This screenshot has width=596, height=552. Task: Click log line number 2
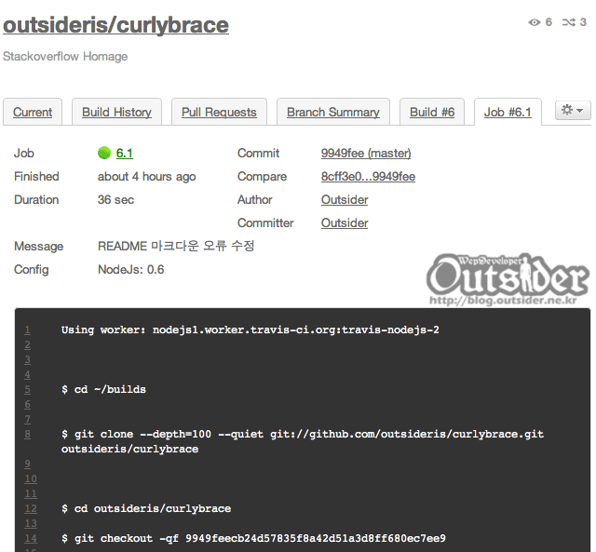point(27,345)
